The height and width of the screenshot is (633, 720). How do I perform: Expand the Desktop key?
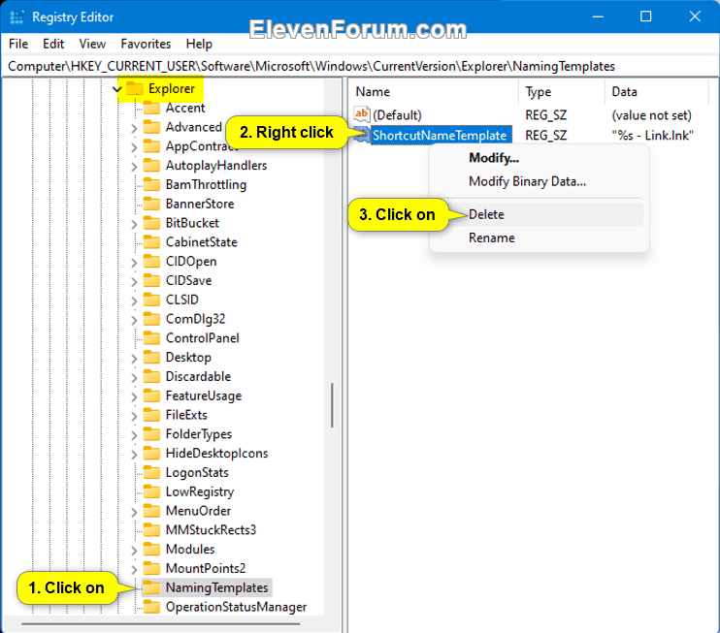point(134,359)
